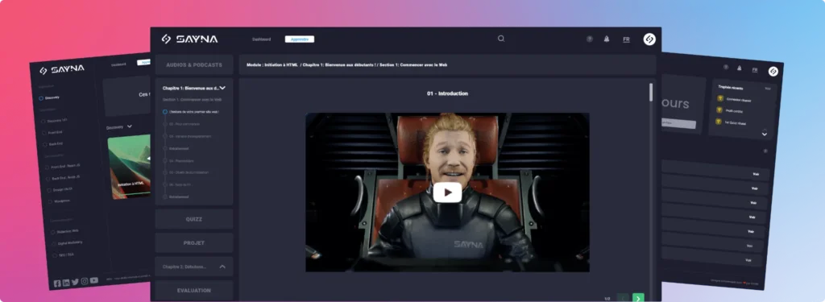Select Discovery radio in left window
This screenshot has height=302, width=825.
pos(41,98)
